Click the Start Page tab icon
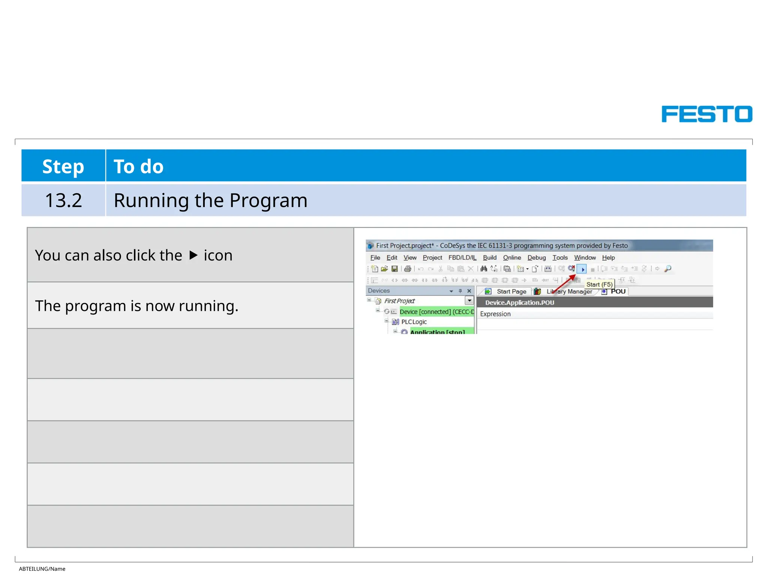This screenshot has height=576, width=768. click(x=488, y=292)
